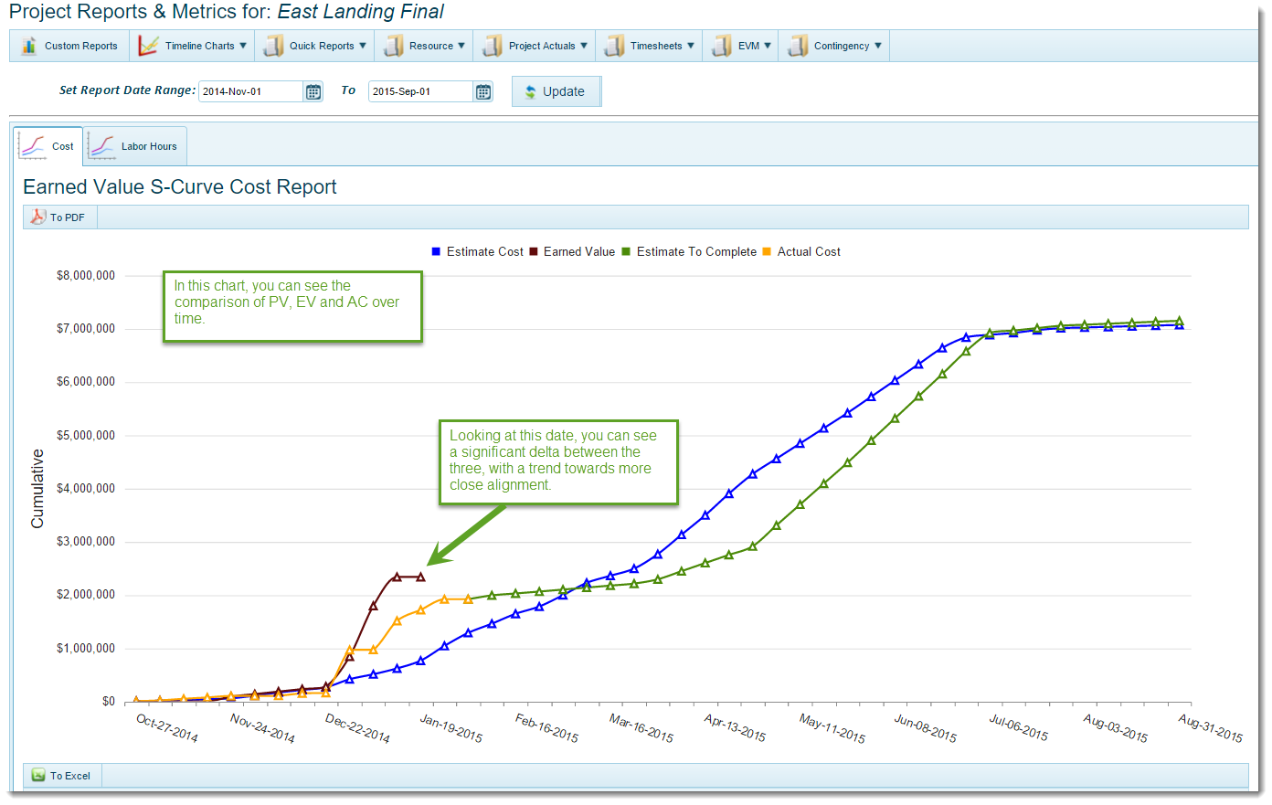Click the start date field 2014-Nov-01

click(x=250, y=91)
